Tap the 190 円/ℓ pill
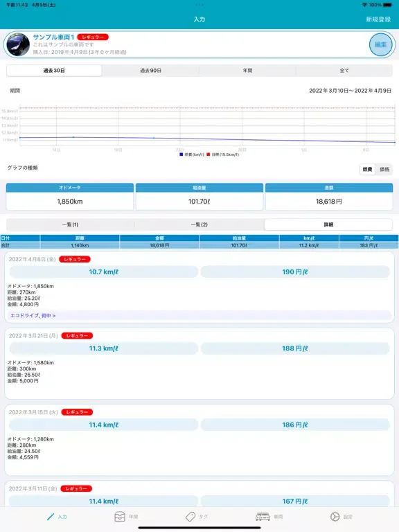 pyautogui.click(x=295, y=272)
